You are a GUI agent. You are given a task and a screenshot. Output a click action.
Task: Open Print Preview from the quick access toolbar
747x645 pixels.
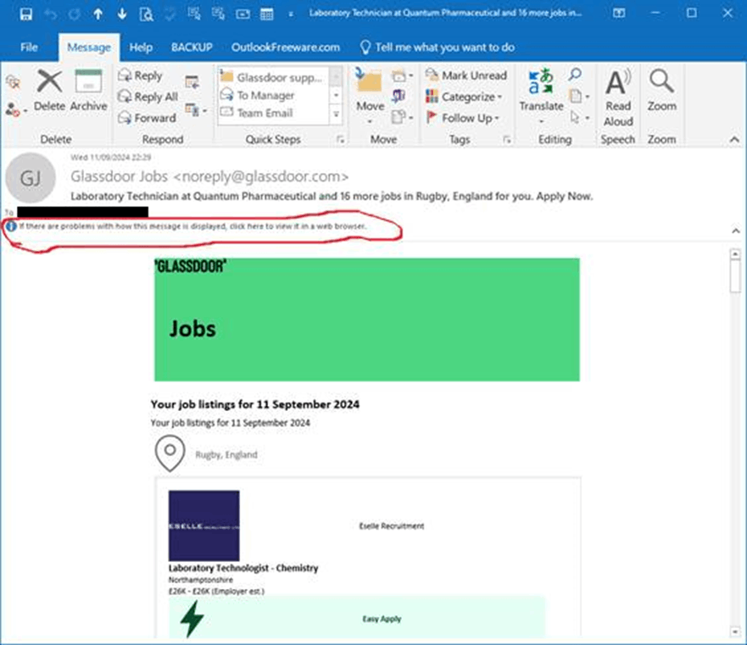pyautogui.click(x=146, y=14)
